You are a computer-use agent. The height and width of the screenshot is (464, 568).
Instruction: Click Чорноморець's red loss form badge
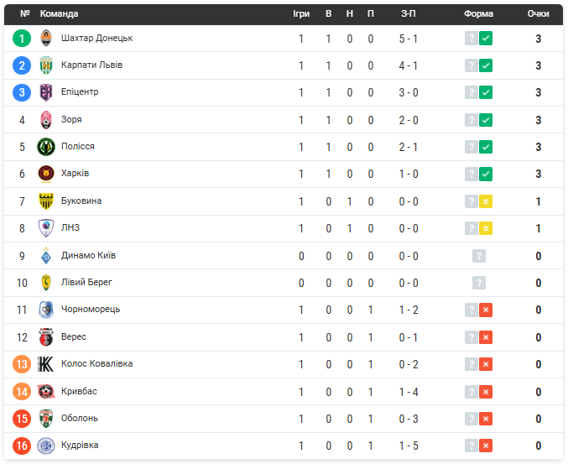coord(486,310)
